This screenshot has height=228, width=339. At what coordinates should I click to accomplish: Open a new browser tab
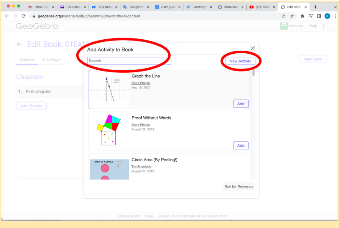[315, 7]
